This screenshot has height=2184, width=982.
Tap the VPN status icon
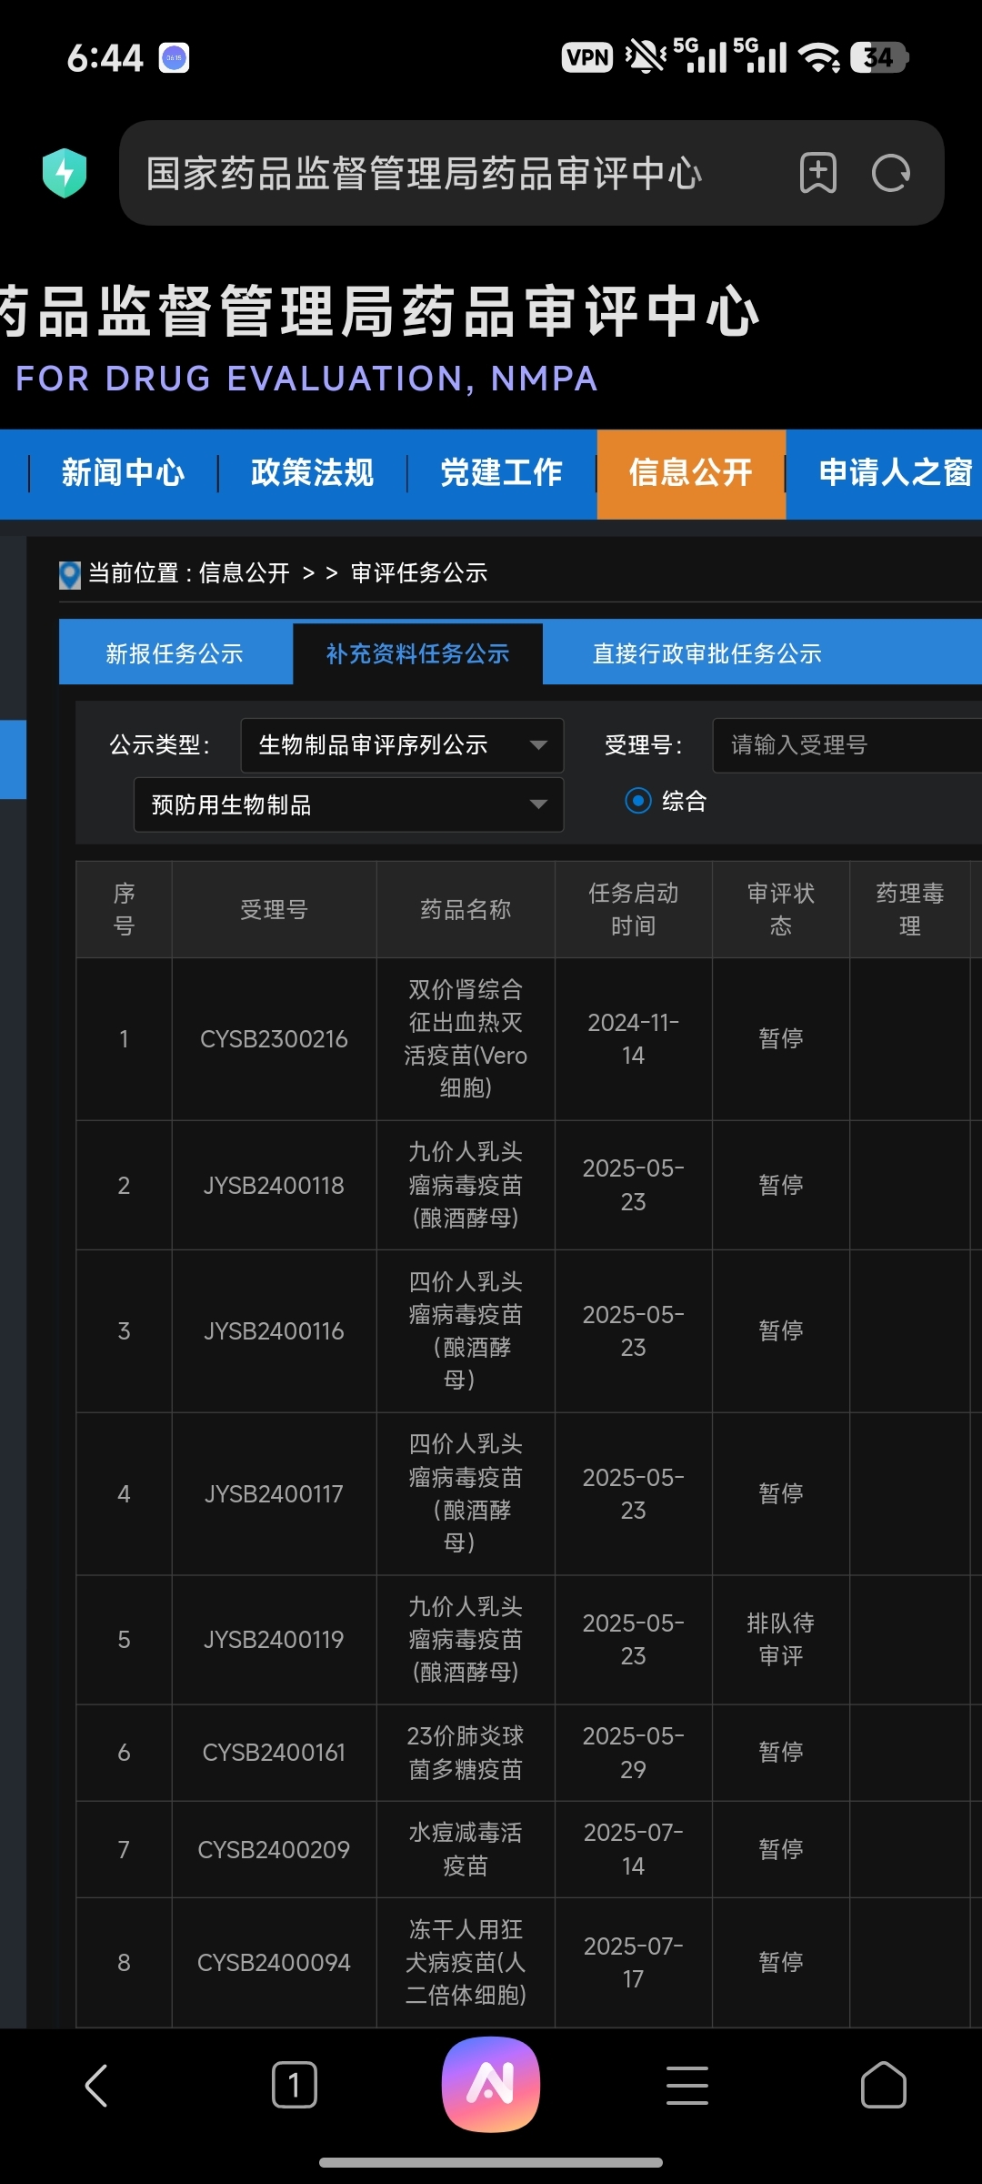[587, 58]
